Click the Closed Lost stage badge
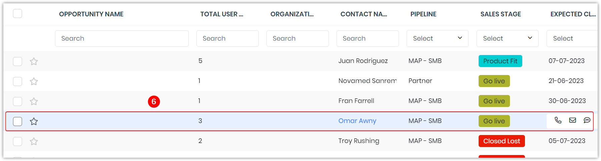The width and height of the screenshot is (601, 161). [x=502, y=141]
